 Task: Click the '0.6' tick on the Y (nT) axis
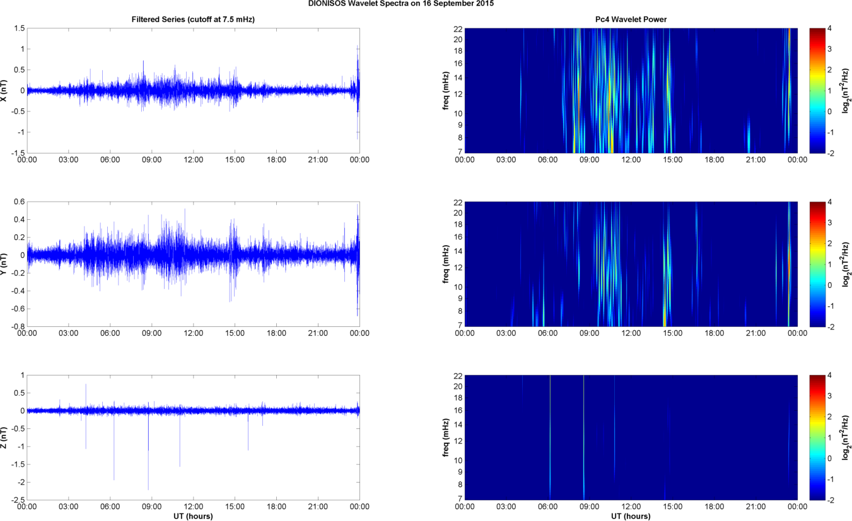click(19, 202)
